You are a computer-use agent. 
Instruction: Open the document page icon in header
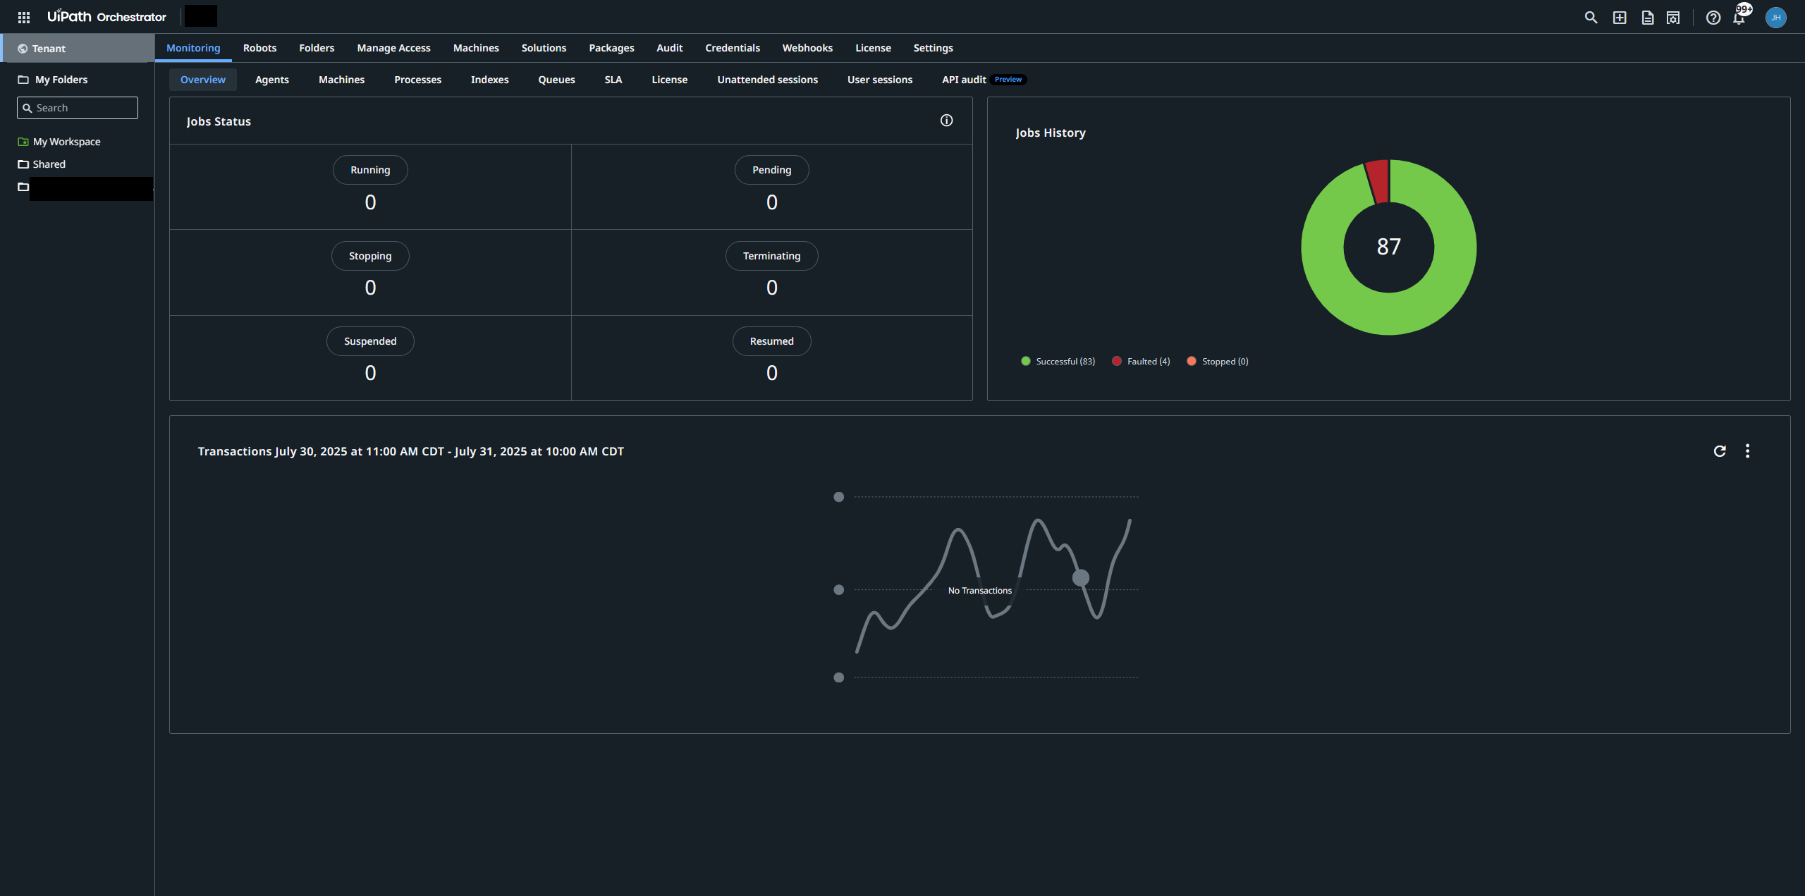(1648, 18)
